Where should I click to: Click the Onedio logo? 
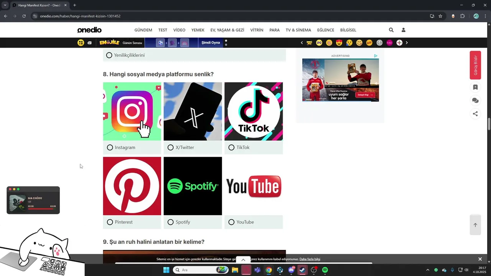click(89, 30)
